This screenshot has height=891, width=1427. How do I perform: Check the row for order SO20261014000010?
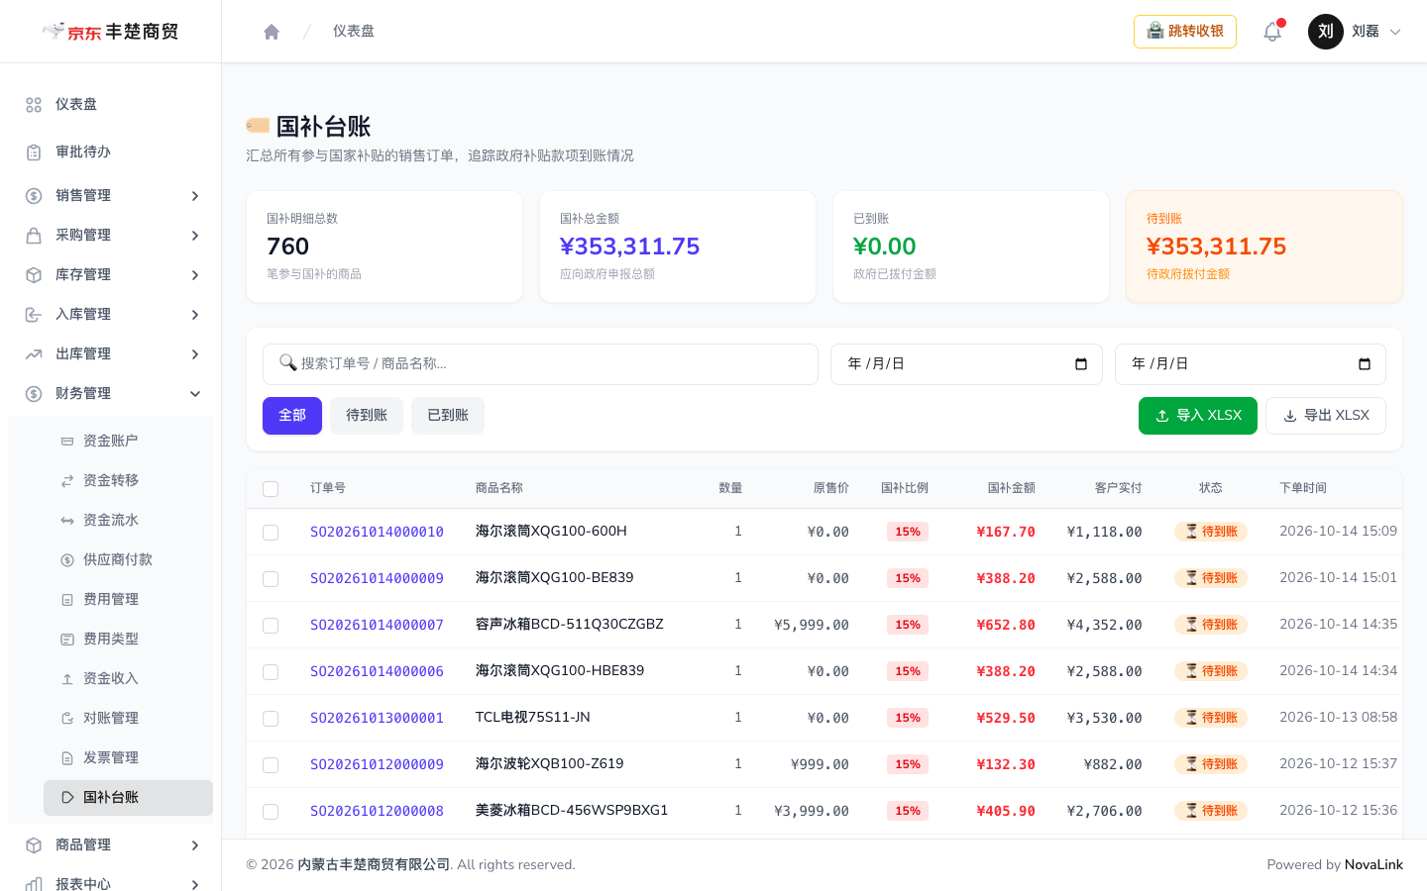(271, 533)
